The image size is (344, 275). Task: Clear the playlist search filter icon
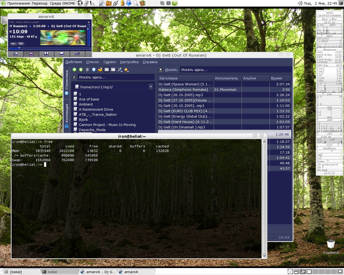tap(161, 70)
